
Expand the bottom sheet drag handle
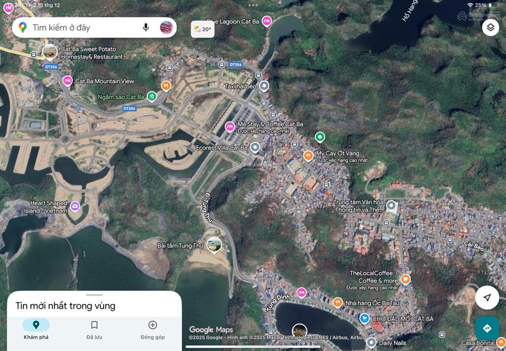(x=94, y=295)
